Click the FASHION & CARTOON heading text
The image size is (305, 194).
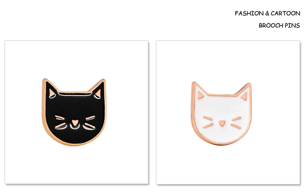(x=268, y=13)
